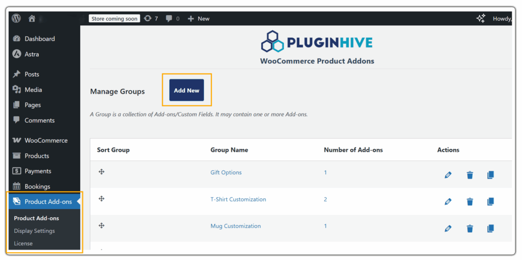Duplicate the Mug Customization group using copy icon
Image resolution: width=522 pixels, height=260 pixels.
(x=490, y=228)
